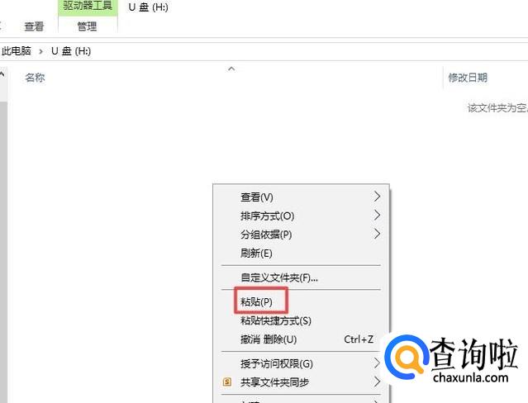Click the Sogou sync icon beside 共享文件夹同步

(x=227, y=382)
